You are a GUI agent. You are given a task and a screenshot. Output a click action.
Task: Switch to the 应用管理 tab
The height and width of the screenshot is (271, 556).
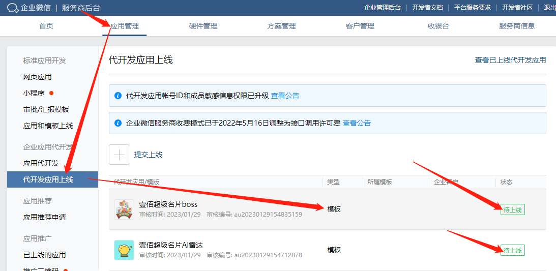(x=125, y=26)
